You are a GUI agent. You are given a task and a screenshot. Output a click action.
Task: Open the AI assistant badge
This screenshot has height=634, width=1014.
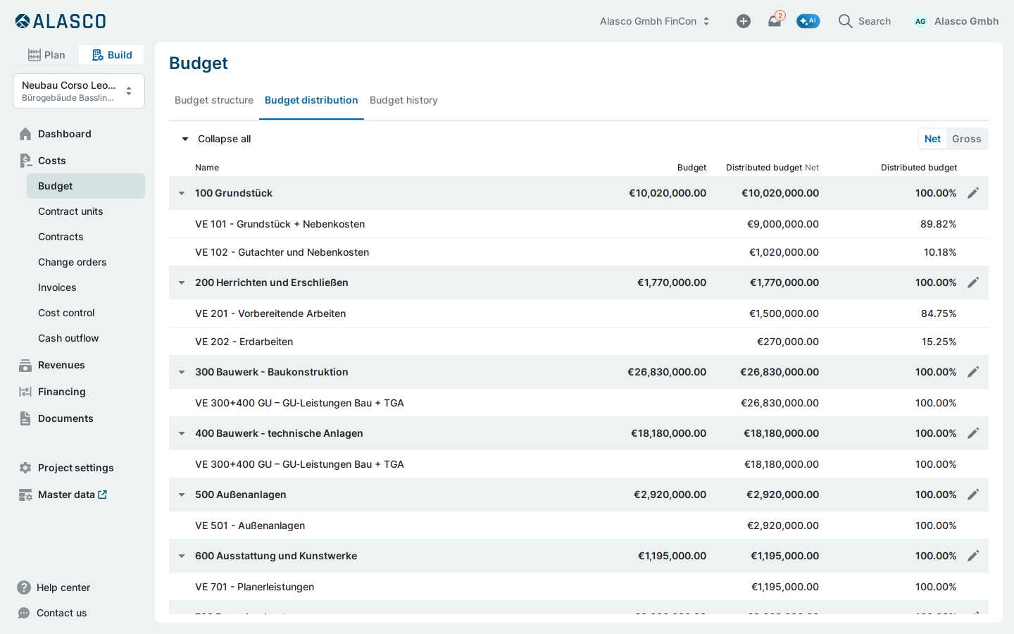point(808,21)
